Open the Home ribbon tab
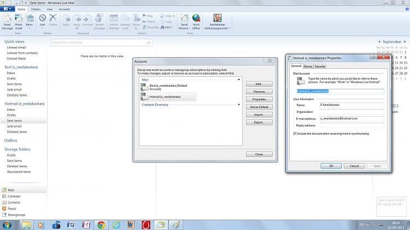Image resolution: width=410 pixels, height=230 pixels. click(21, 9)
